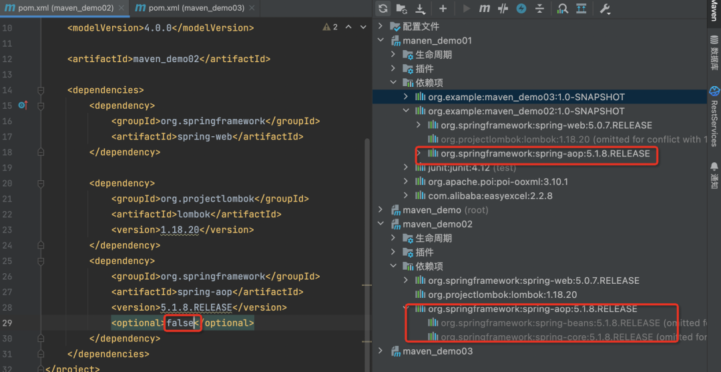The image size is (721, 372).
Task: Expand the maven_demo03 project node
Action: click(381, 351)
